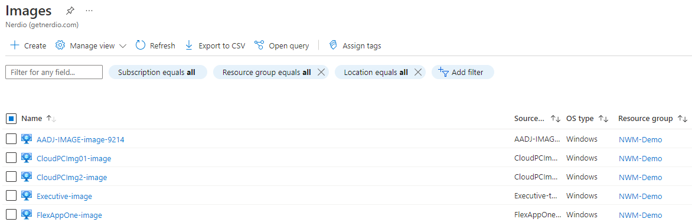This screenshot has width=692, height=222.
Task: Open NWM-Demo group for CloudPCImg01-image
Action: tap(641, 158)
